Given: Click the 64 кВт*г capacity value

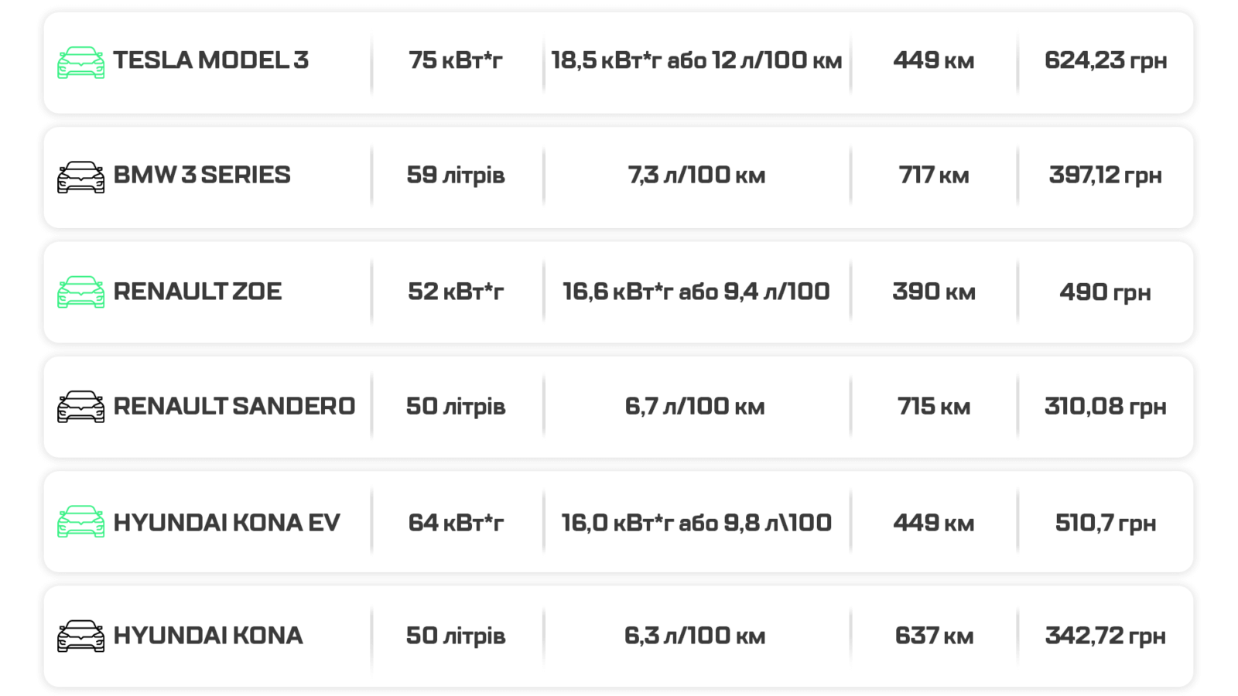Looking at the screenshot, I should pyautogui.click(x=456, y=523).
